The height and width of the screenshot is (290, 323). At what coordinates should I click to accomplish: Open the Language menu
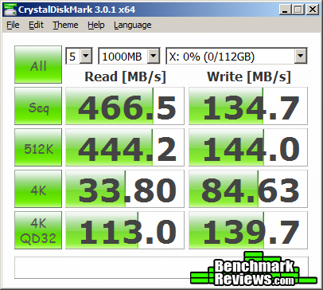(133, 25)
